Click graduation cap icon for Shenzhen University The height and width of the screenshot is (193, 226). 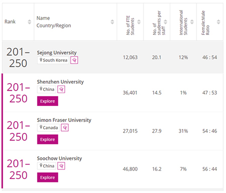point(61,89)
